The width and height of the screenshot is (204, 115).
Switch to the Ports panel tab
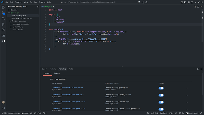coord(71,69)
